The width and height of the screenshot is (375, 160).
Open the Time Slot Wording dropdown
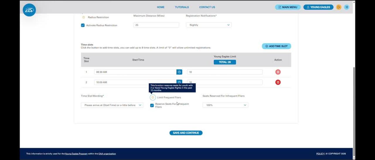pos(112,105)
